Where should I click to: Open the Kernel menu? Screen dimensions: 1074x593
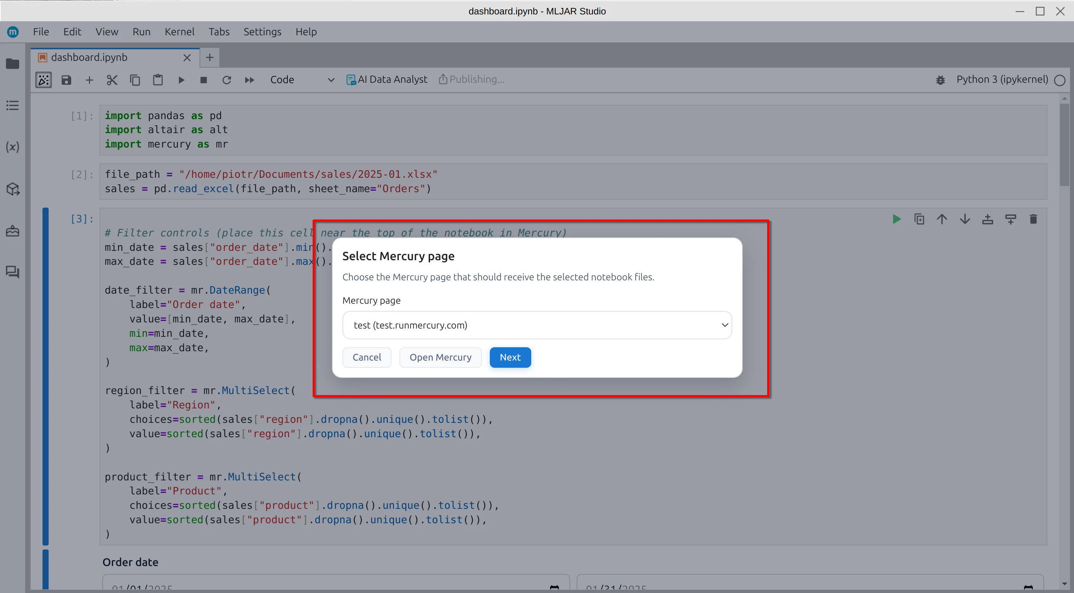pos(179,32)
